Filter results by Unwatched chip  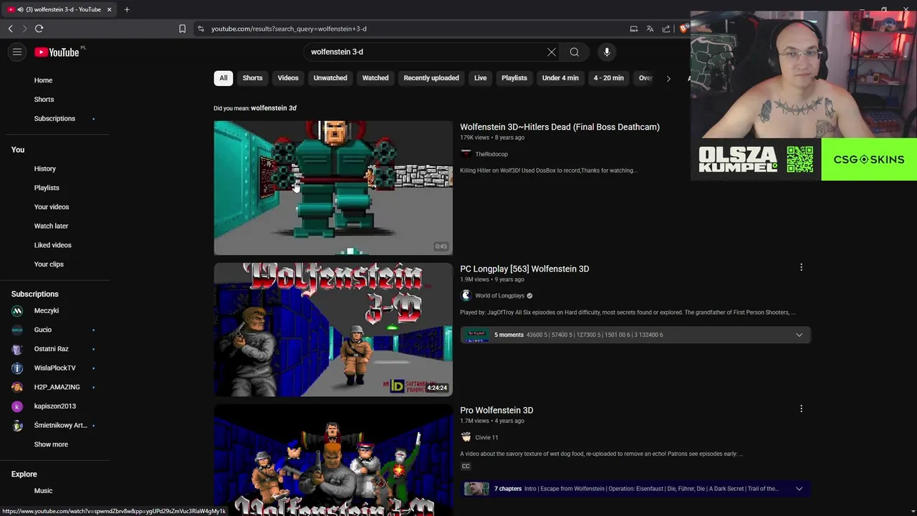[x=330, y=78]
